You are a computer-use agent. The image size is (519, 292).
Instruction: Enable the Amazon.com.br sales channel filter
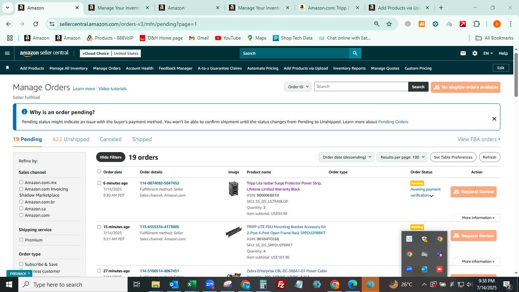21,202
